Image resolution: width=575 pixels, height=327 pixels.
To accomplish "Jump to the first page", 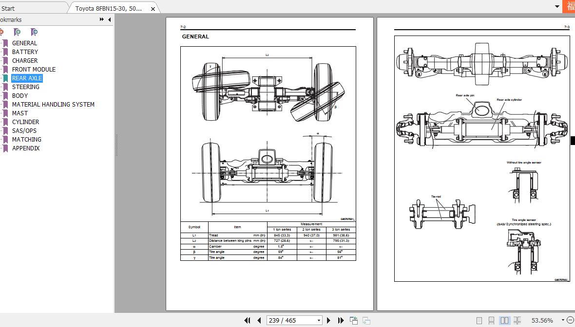I will click(x=247, y=320).
